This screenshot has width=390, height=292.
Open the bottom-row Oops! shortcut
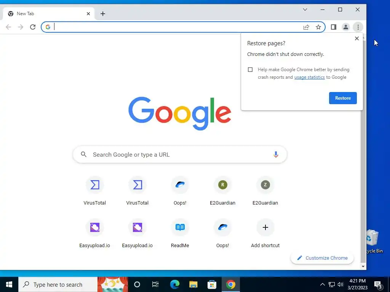tap(222, 233)
